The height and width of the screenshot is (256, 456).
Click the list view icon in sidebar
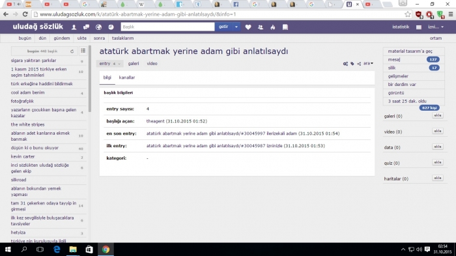(83, 51)
